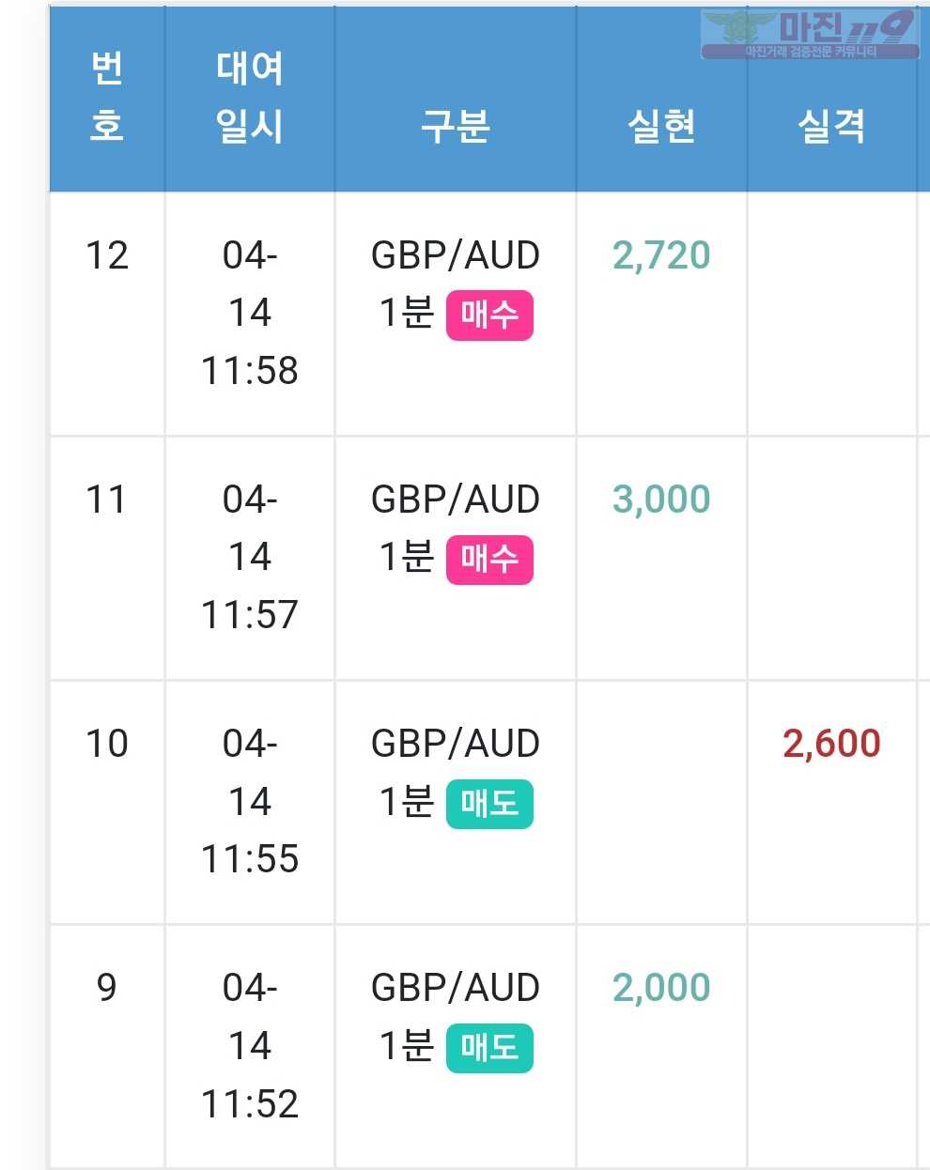Image resolution: width=930 pixels, height=1170 pixels.
Task: Click the 04-14 11:55 timestamp
Action: click(250, 801)
